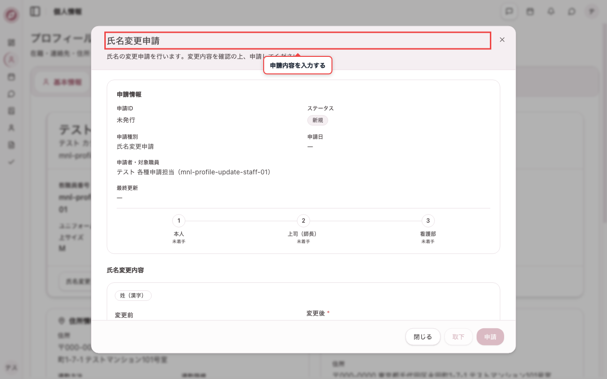Screen dimensions: 607x379
Task: Open the highlighted profile icon in the sidebar
Action: click(x=11, y=60)
